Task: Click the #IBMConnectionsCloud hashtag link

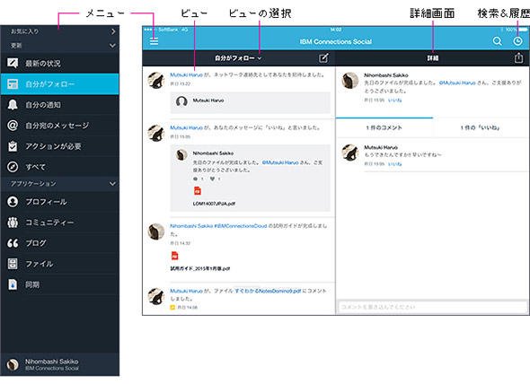Action: tap(241, 225)
